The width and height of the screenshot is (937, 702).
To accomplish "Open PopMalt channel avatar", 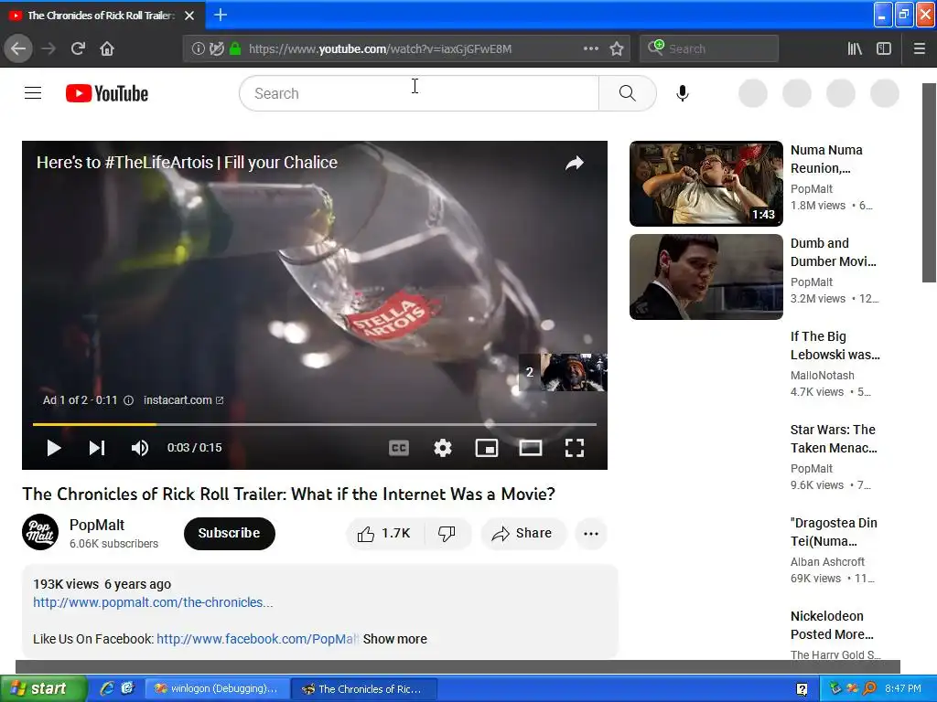I will pyautogui.click(x=40, y=532).
